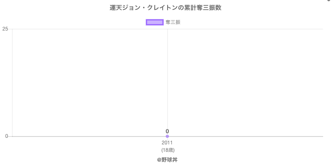Toggle the 奪三振 dataset legend label
Image resolution: width=331 pixels, height=165 pixels.
[173, 22]
